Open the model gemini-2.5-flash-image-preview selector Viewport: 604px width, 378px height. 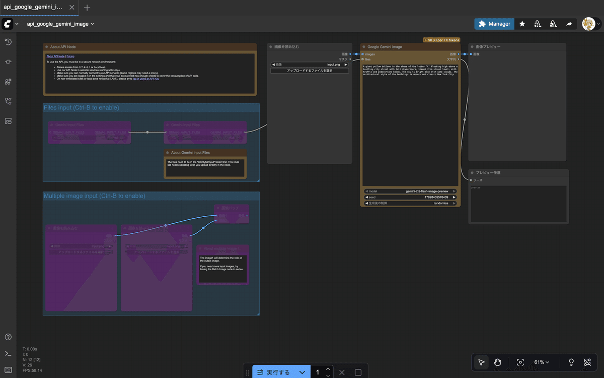click(410, 191)
